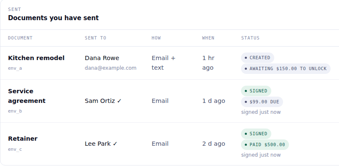Click the $99.00 DUE badge

[262, 102]
